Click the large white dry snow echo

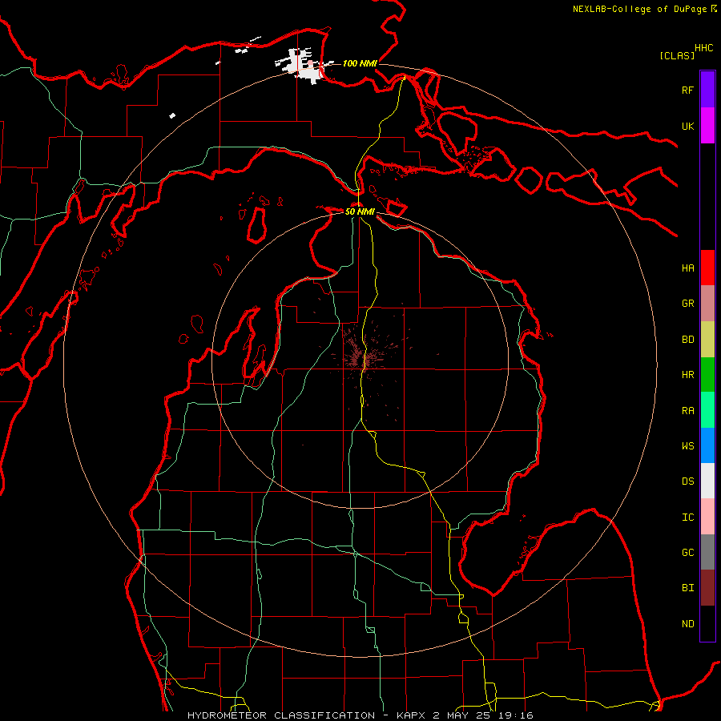coord(304,66)
